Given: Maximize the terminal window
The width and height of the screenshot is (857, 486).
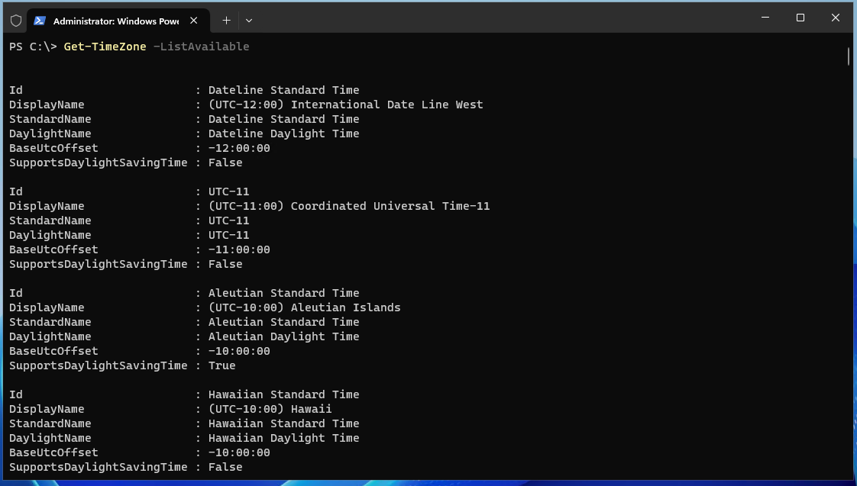Looking at the screenshot, I should tap(800, 17).
